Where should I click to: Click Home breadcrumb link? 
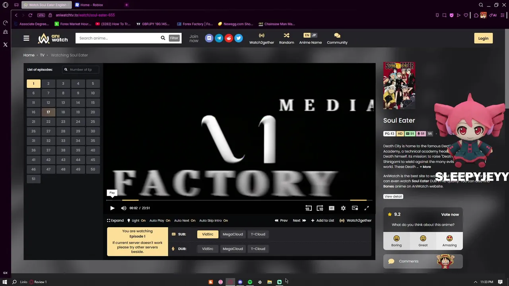tap(29, 55)
